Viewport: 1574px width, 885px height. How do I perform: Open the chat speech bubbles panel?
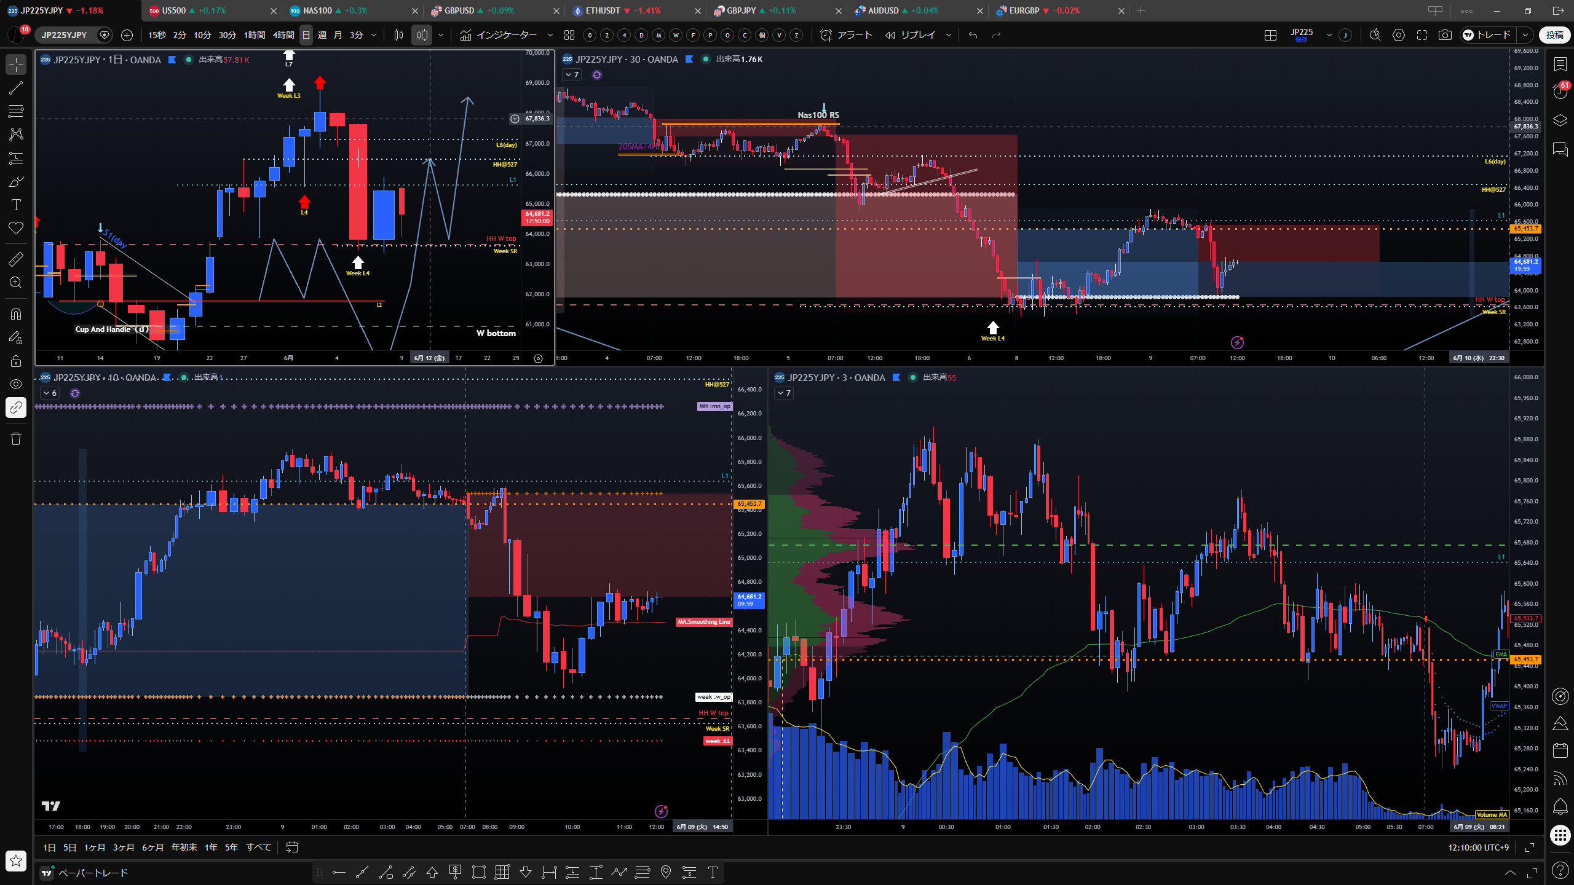(1560, 149)
